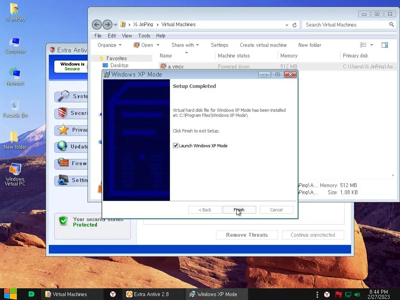400x300 pixels.
Task: Click the Cancel button in setup dialog
Action: (x=276, y=210)
